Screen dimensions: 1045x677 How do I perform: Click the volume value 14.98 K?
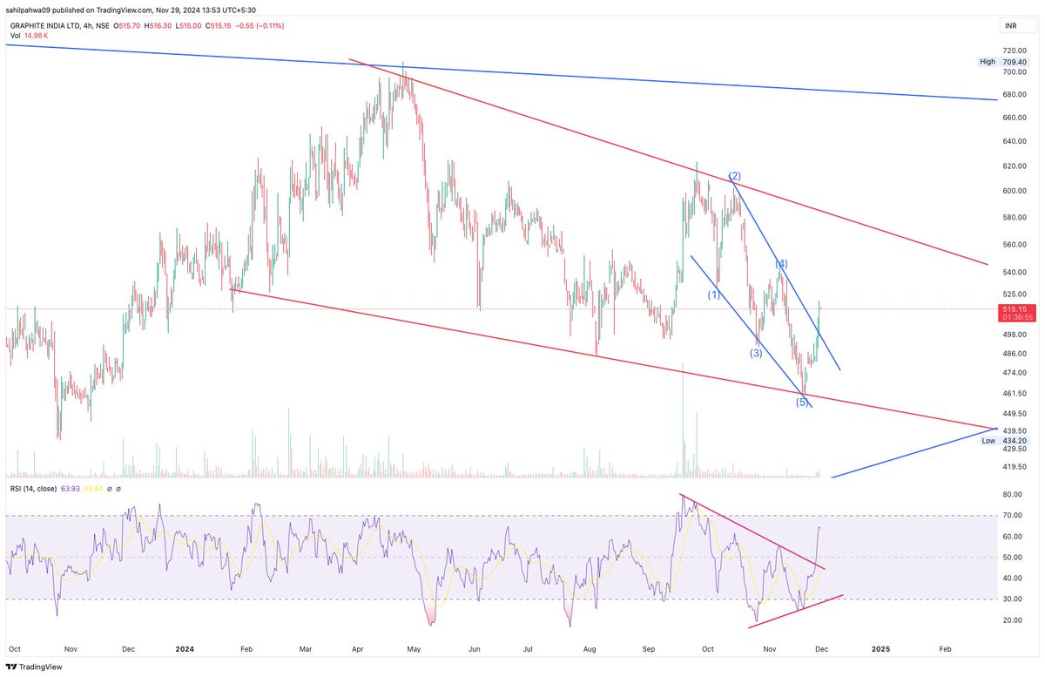37,37
